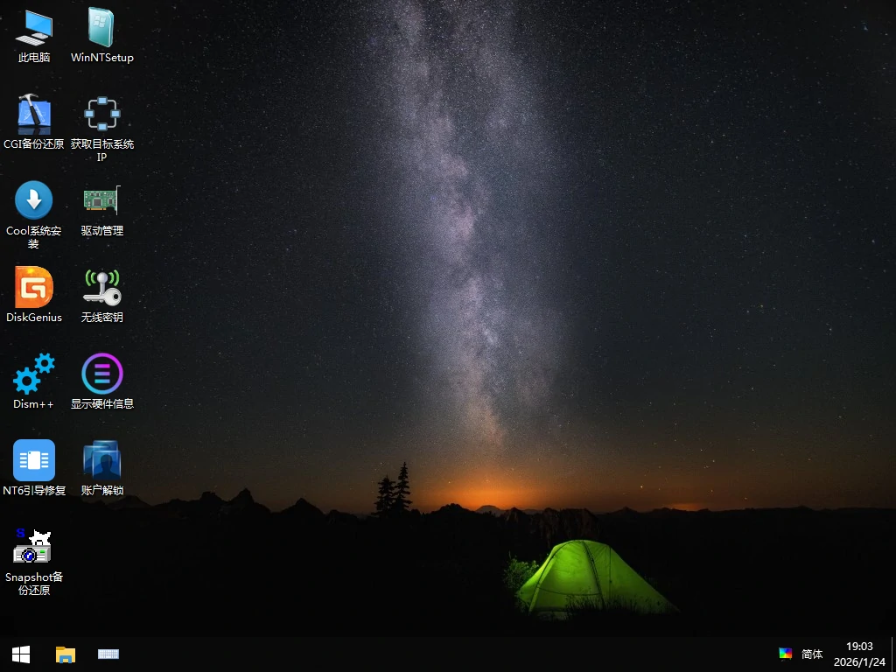Click the 显示硬件信息 shortcut
The height and width of the screenshot is (672, 896).
[101, 374]
